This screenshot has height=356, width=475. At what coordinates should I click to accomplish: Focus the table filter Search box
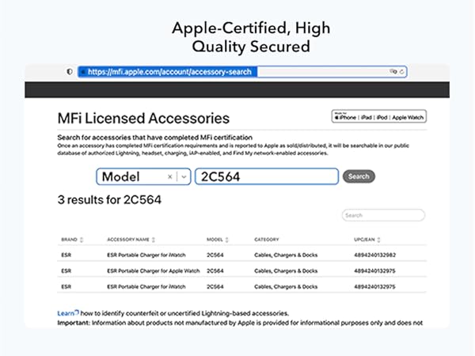383,215
